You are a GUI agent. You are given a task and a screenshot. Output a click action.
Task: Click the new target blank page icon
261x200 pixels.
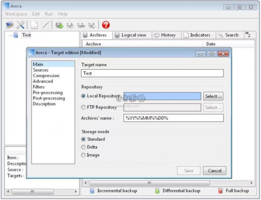click(x=34, y=25)
